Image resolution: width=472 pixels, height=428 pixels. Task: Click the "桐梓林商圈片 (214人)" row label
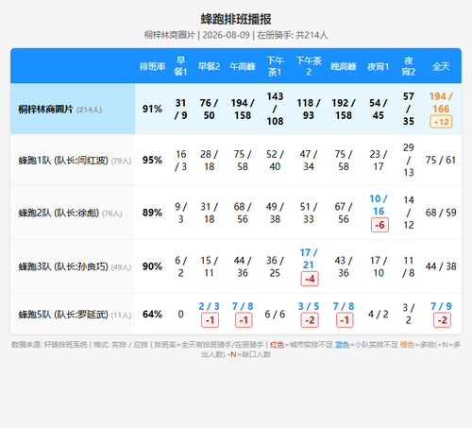(60, 110)
